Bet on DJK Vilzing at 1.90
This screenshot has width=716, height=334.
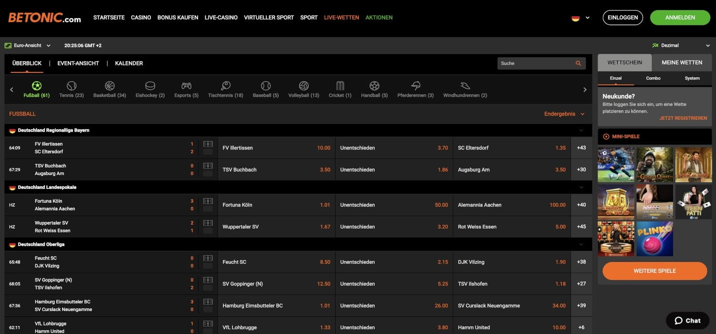coord(512,262)
